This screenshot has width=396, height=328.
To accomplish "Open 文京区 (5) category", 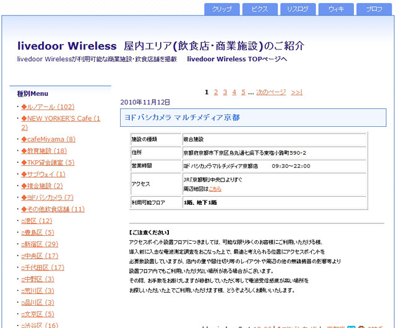I will coord(38,314).
